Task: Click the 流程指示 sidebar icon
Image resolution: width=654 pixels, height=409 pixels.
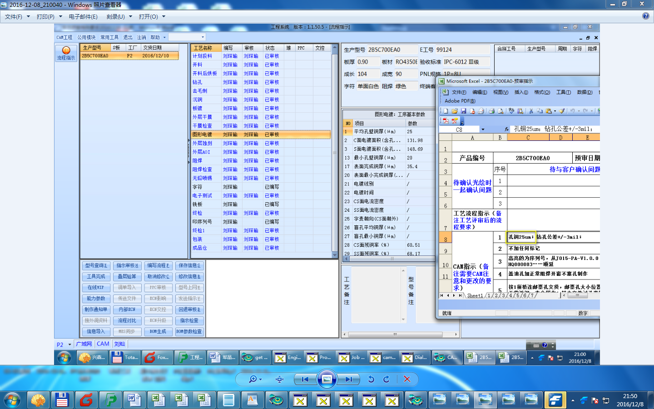Action: coord(66,53)
